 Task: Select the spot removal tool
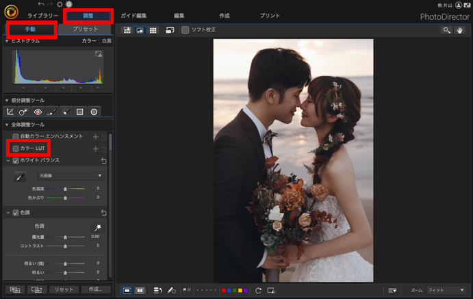pyautogui.click(x=23, y=112)
